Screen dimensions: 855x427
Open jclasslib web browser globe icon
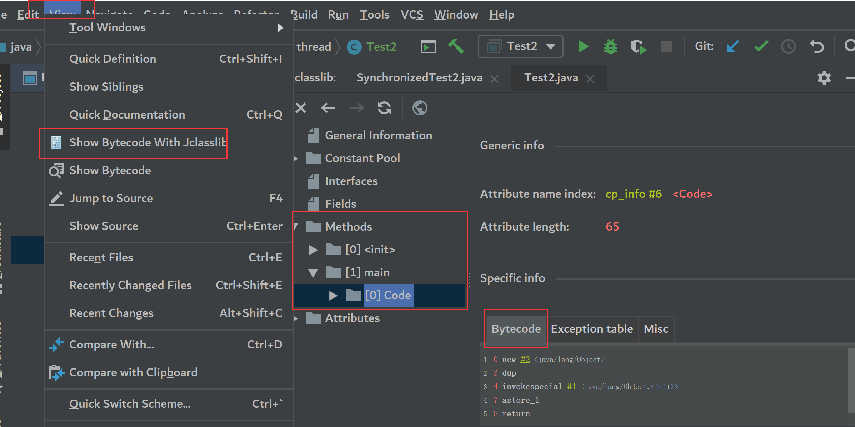(x=420, y=108)
